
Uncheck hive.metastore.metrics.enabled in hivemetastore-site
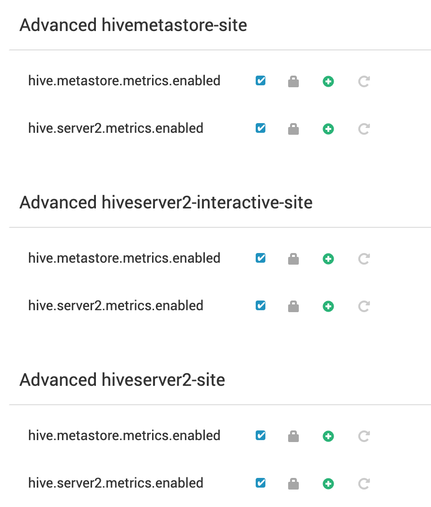[260, 81]
